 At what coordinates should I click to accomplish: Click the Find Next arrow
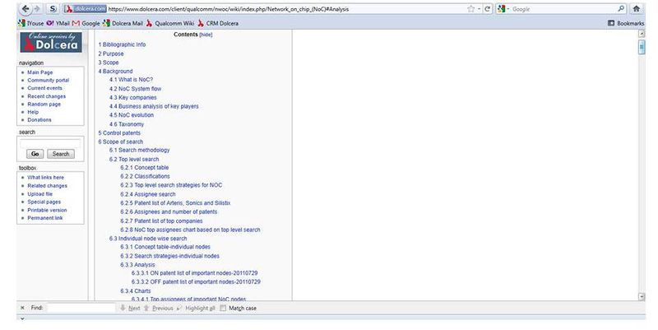[130, 308]
